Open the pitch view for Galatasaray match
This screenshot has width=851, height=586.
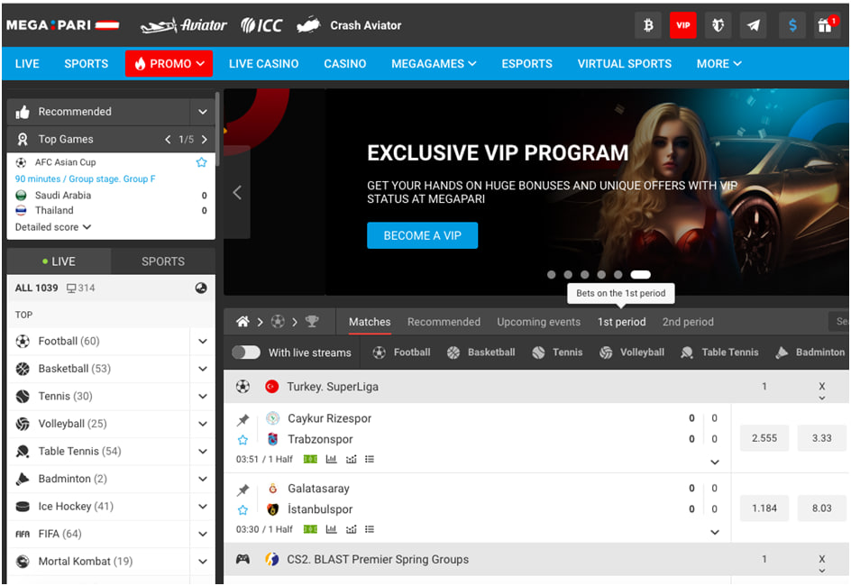pyautogui.click(x=310, y=529)
